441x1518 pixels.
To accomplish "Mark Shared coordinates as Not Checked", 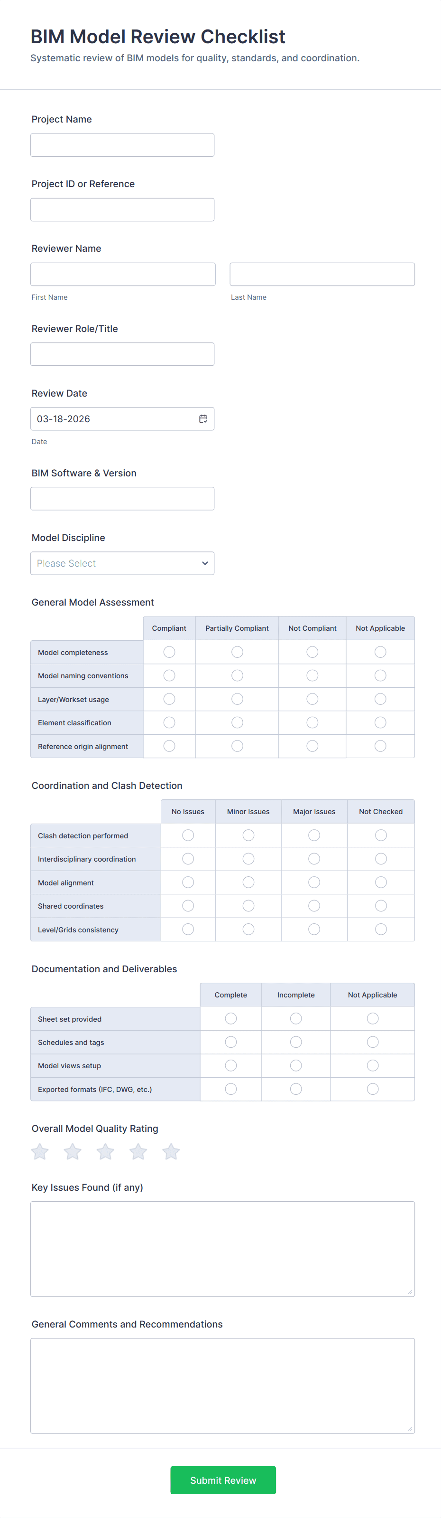I will pyautogui.click(x=381, y=906).
